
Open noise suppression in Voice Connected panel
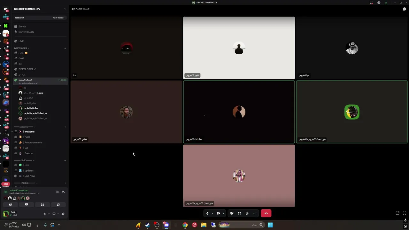57,192
